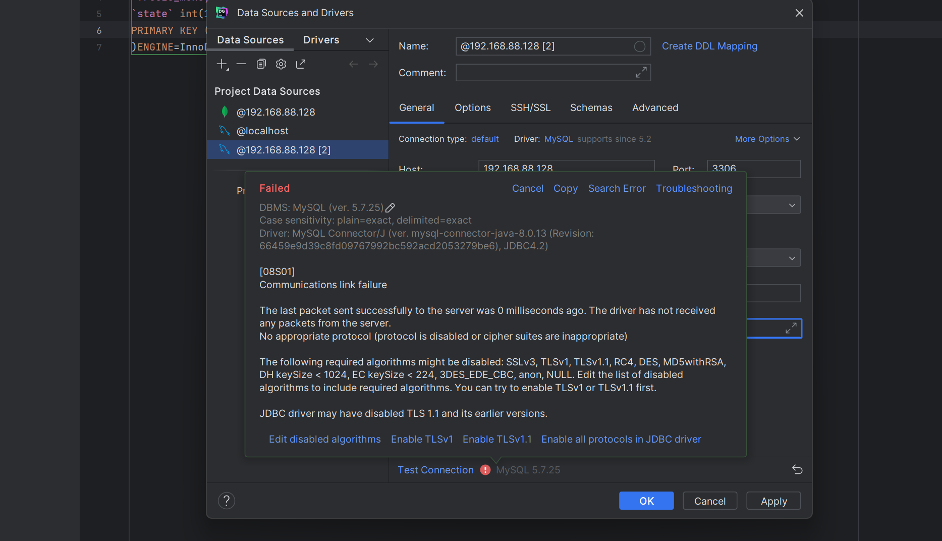Click the Project Data Sources header

(267, 91)
